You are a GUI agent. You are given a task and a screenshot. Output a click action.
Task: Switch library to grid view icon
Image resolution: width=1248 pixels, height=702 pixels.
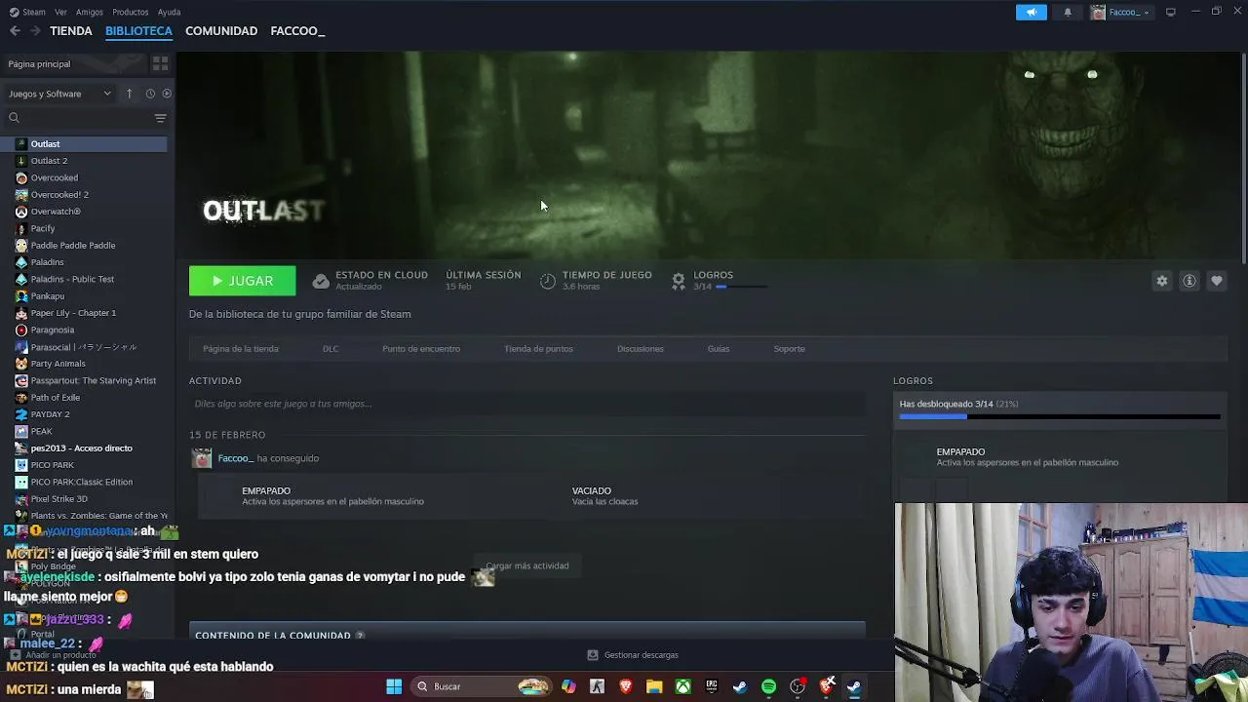(x=160, y=63)
